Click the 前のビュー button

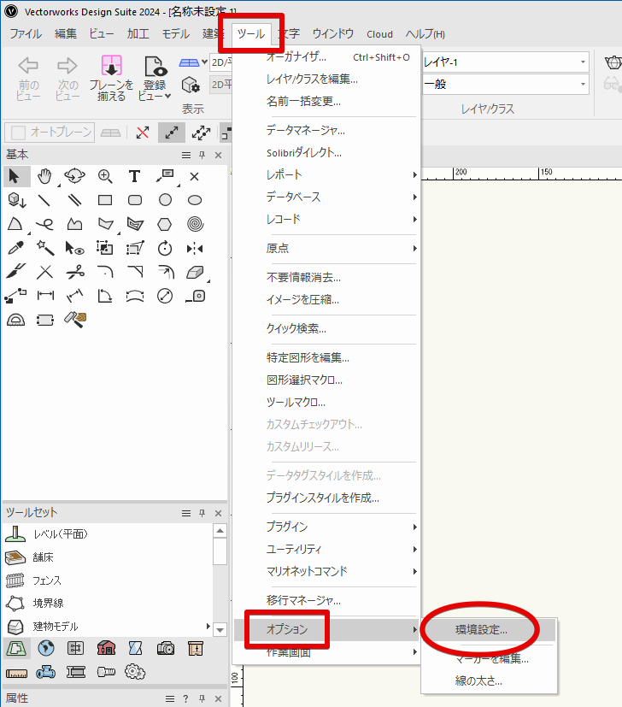click(x=28, y=78)
